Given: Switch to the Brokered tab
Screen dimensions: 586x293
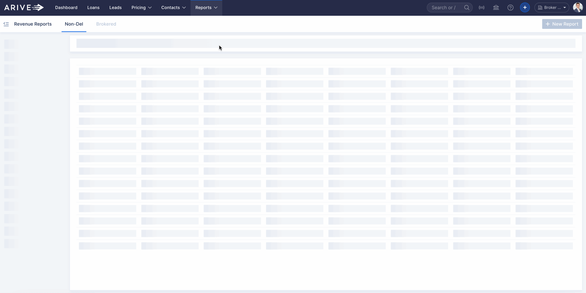Looking at the screenshot, I should point(106,24).
